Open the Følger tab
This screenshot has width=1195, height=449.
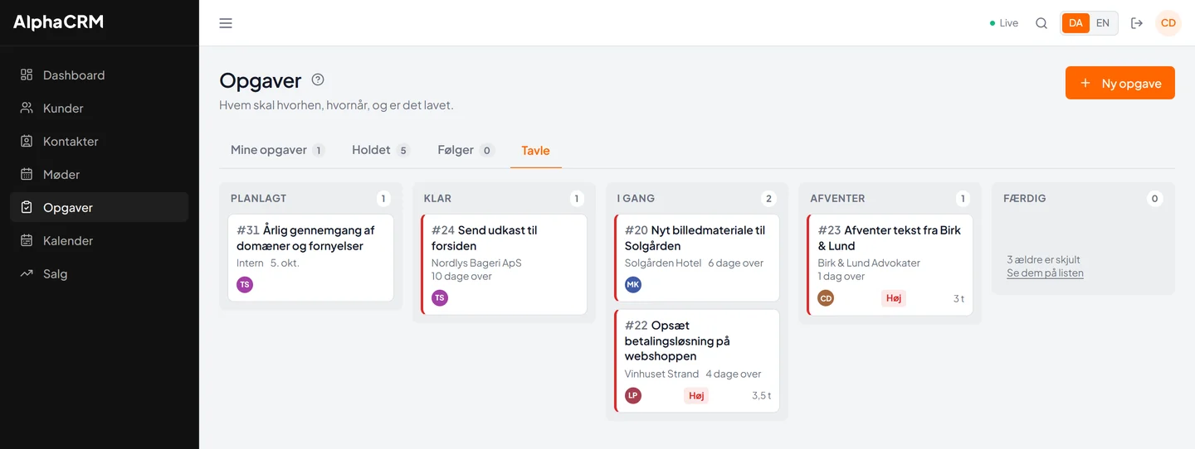coord(466,150)
